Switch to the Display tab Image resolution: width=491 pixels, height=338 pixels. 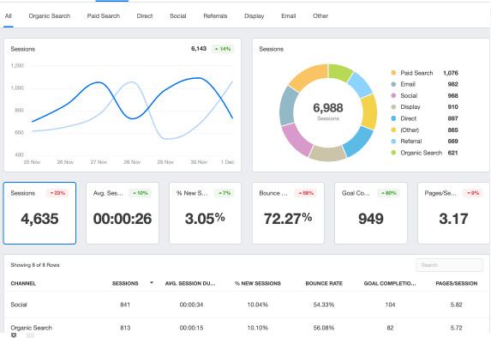(x=254, y=16)
